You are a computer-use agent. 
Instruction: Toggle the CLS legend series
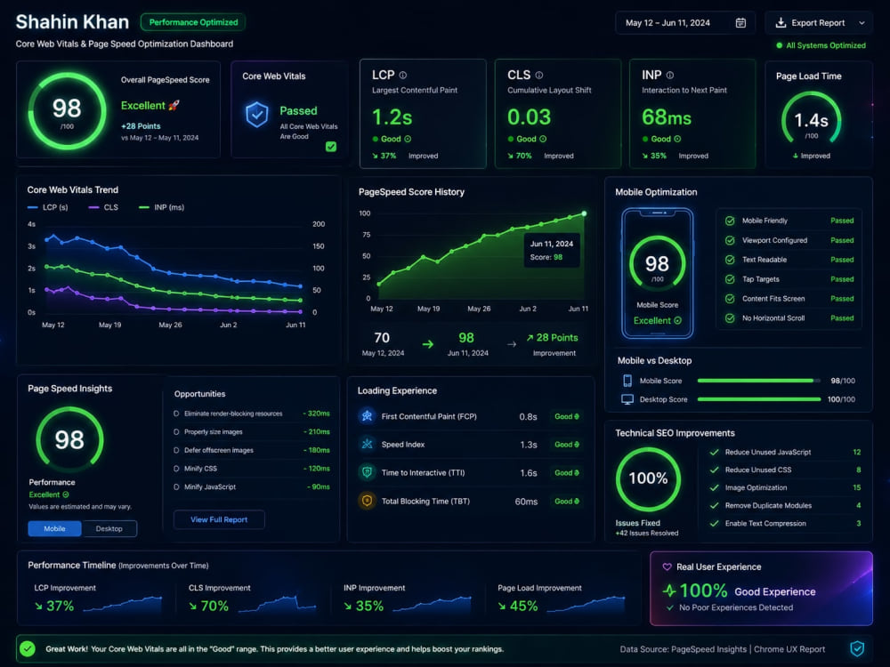tap(103, 207)
